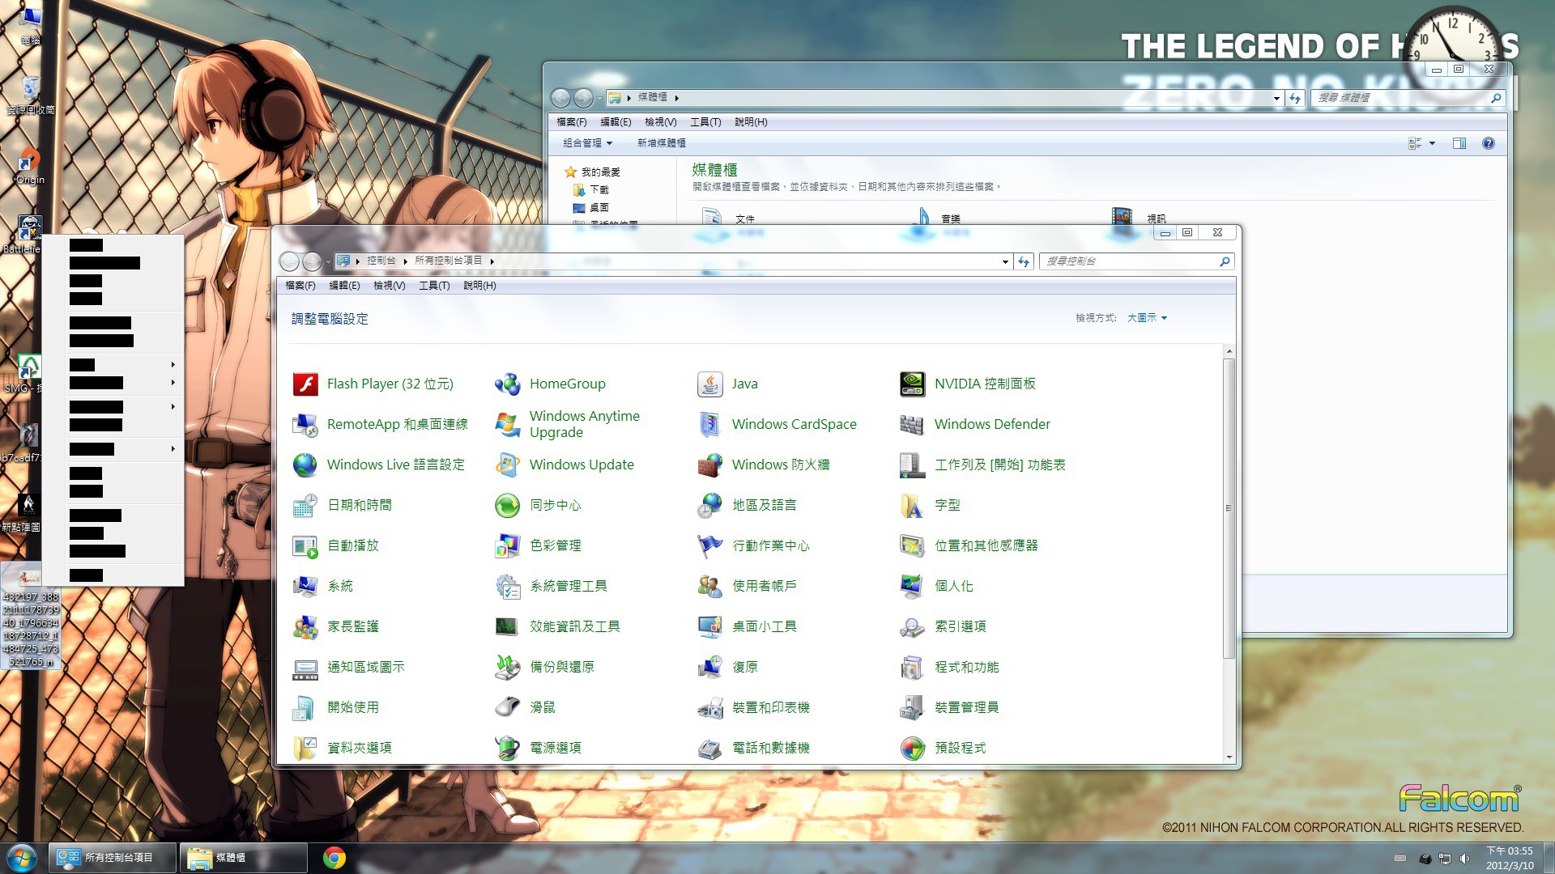1555x874 pixels.
Task: Open NVIDIA 控制面板 icon
Action: pos(913,384)
